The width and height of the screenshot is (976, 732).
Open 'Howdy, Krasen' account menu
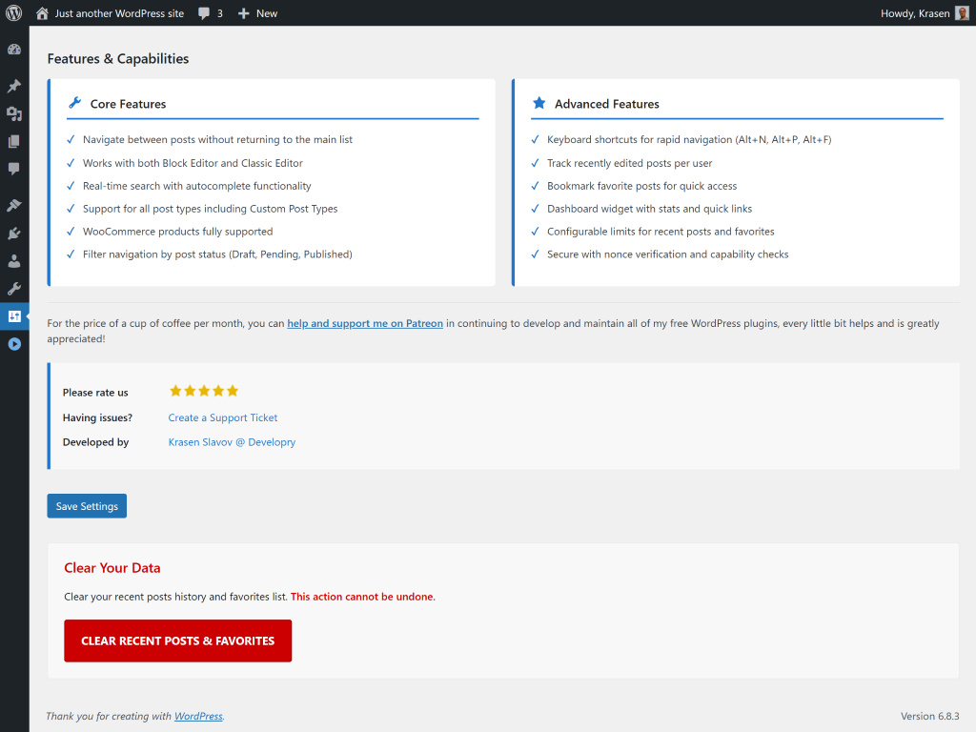[915, 13]
